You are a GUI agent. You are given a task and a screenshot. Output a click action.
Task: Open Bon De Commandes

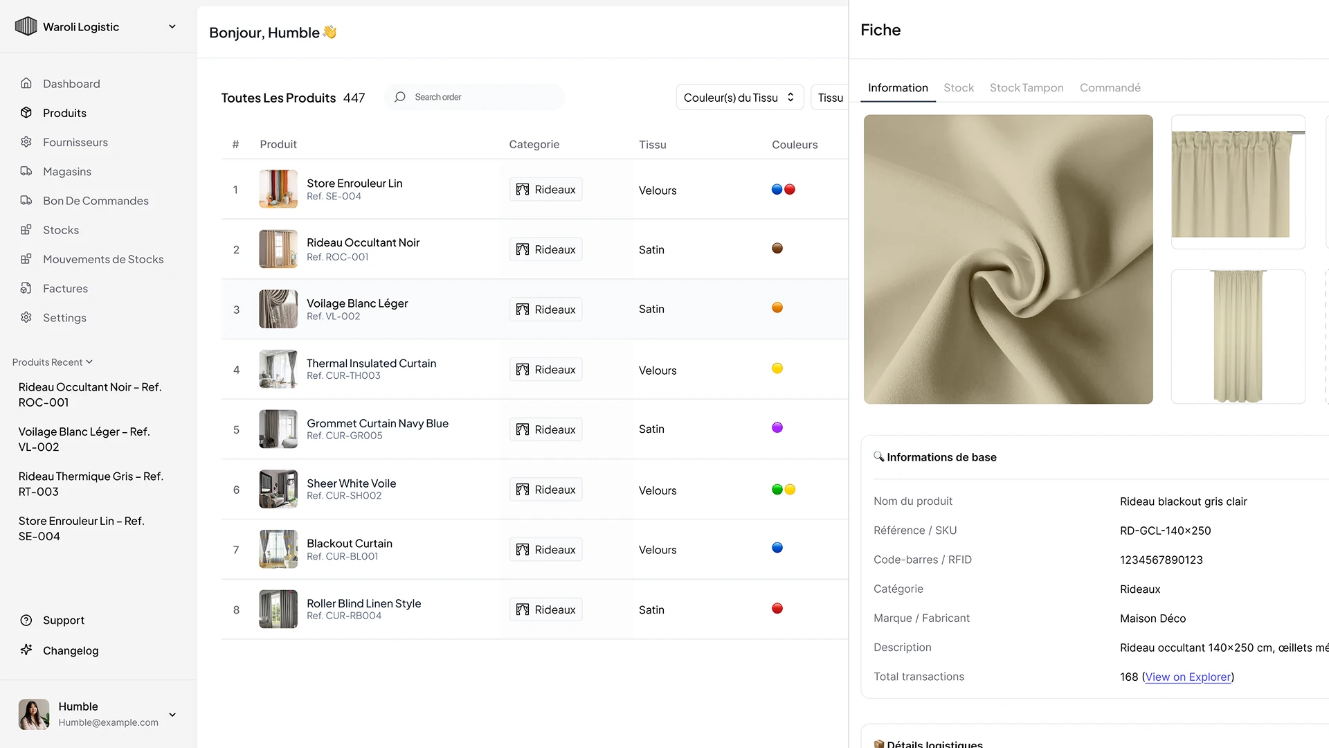[95, 200]
